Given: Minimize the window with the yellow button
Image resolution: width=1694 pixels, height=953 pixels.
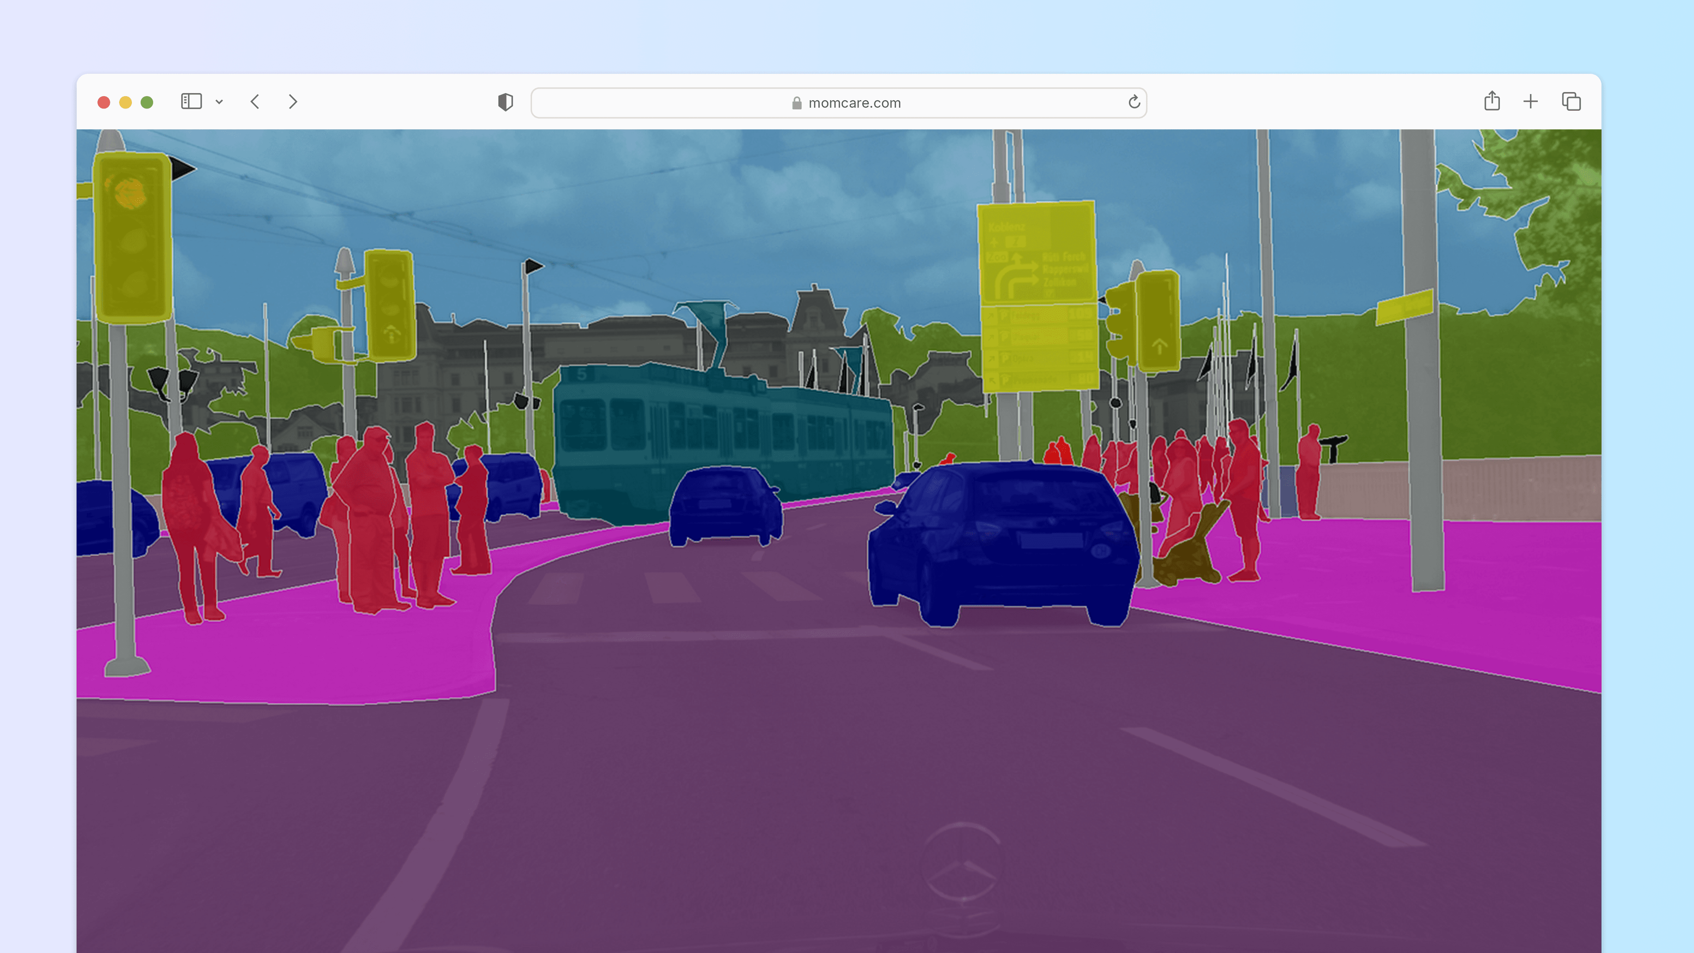Looking at the screenshot, I should (x=126, y=102).
